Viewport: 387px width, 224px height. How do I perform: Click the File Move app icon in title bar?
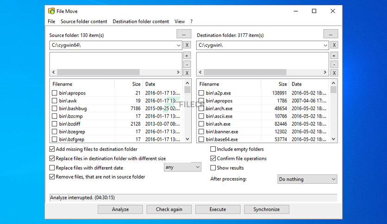point(51,11)
